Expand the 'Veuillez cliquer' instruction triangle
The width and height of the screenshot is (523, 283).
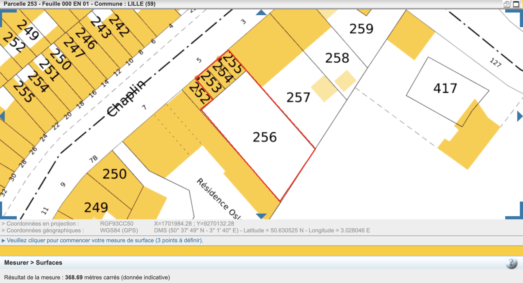coord(3,241)
